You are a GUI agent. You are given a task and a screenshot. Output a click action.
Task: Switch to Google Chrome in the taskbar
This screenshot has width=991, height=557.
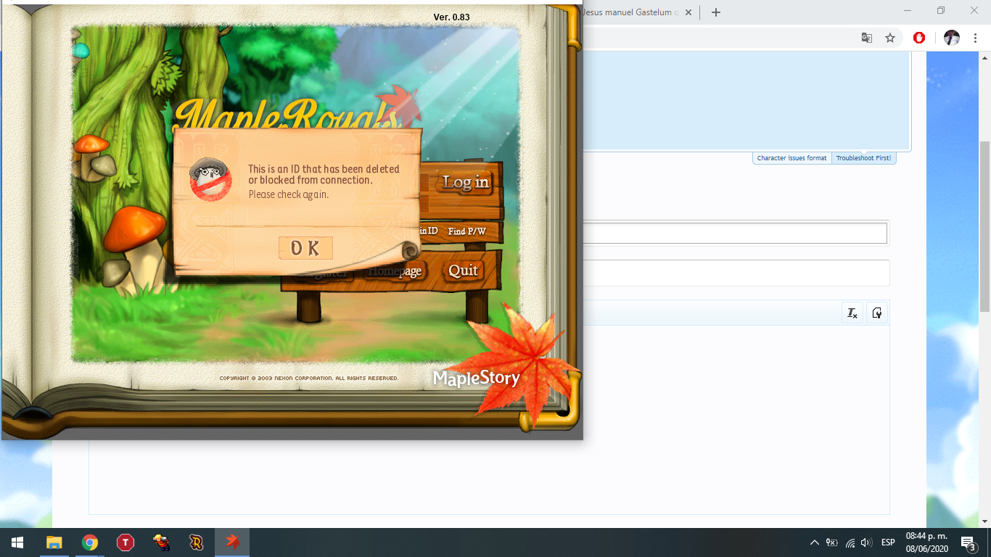point(90,542)
